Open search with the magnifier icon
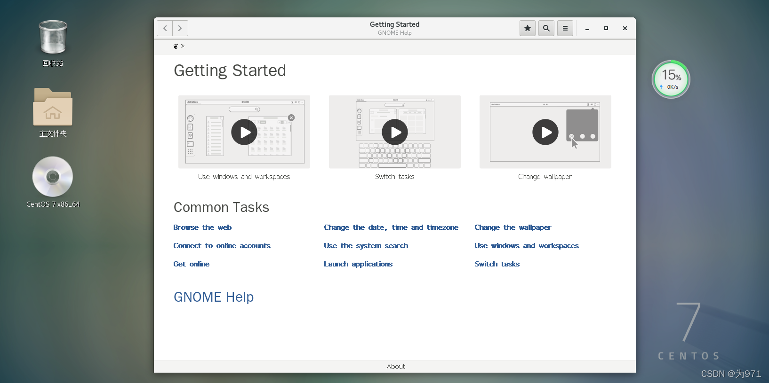 546,28
